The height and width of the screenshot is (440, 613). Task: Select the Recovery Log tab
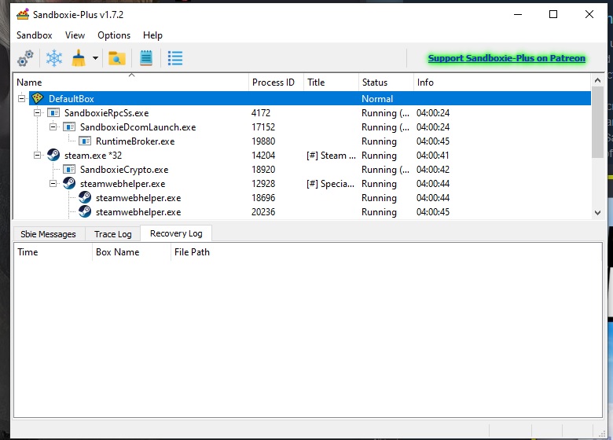point(176,233)
